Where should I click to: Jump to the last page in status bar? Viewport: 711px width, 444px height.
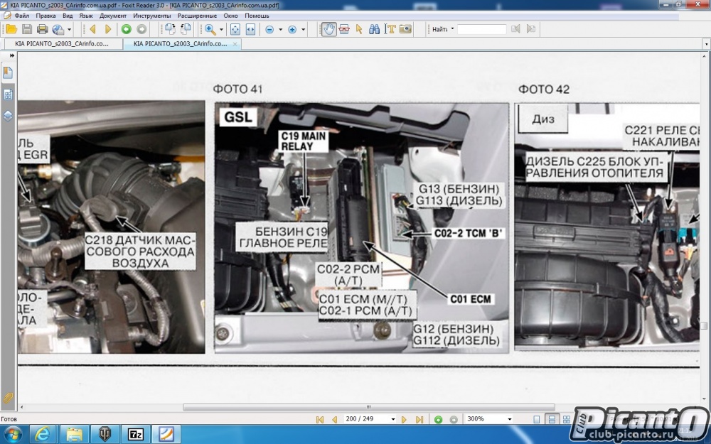tap(419, 420)
